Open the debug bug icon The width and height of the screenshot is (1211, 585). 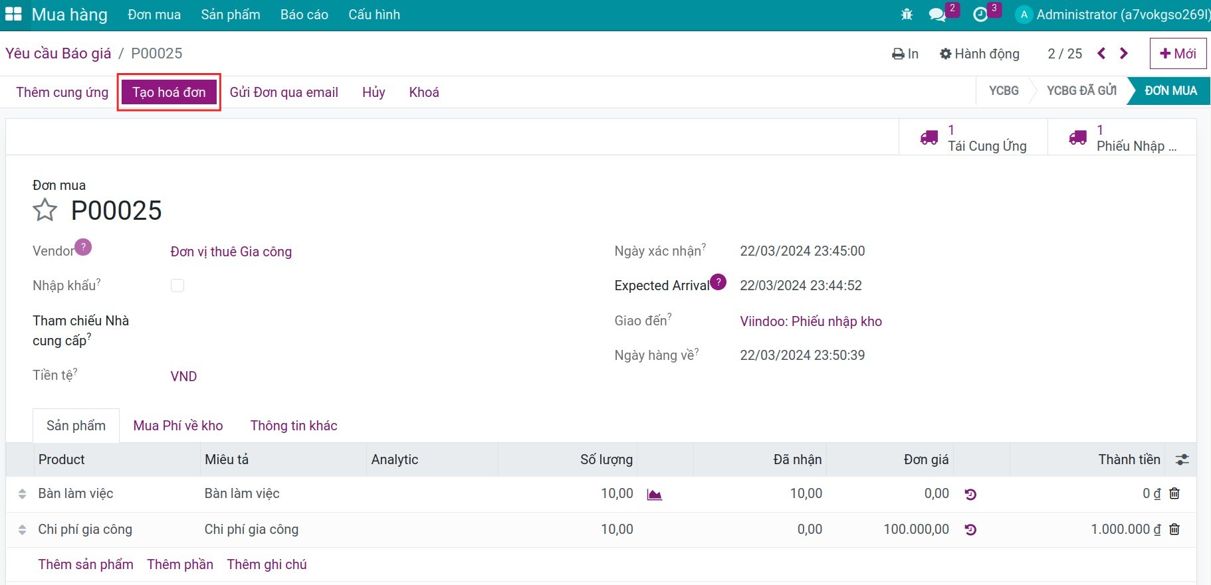coord(907,14)
